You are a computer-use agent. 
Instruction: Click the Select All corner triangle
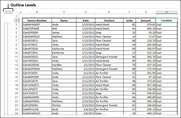coord(17,12)
